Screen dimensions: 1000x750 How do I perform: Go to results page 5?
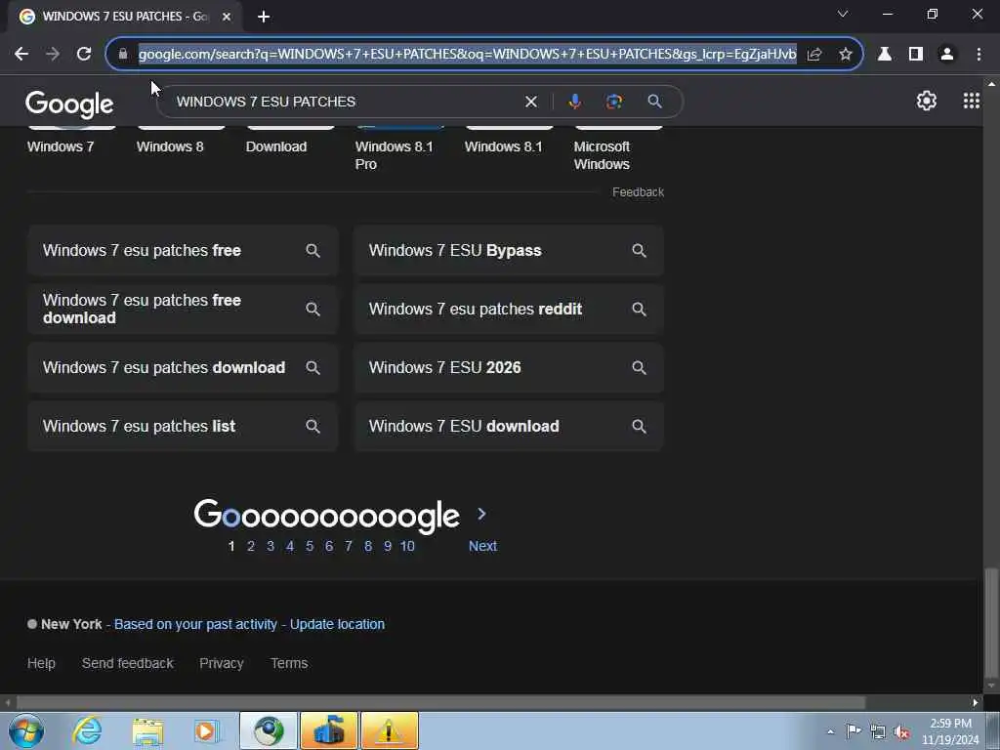click(310, 547)
